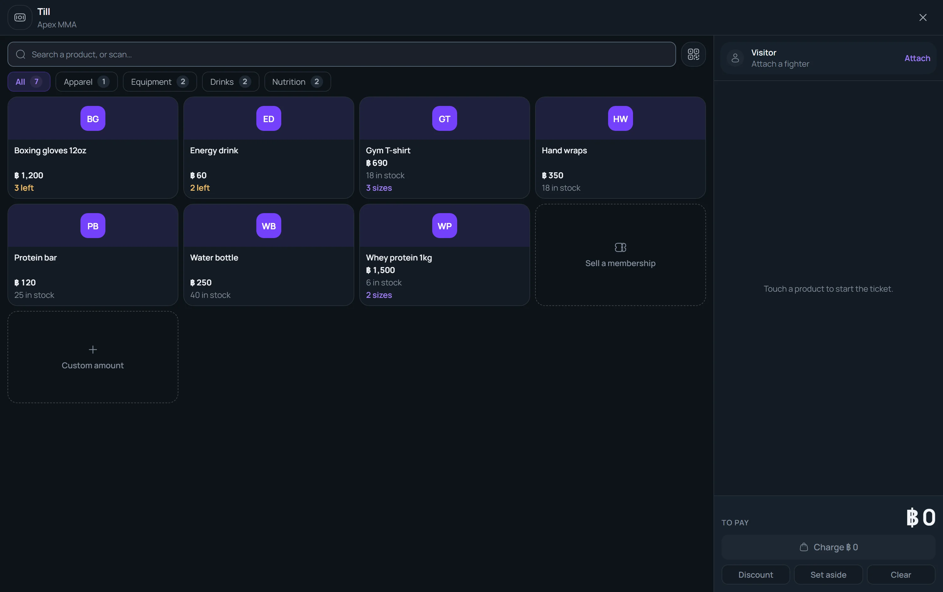Show only Nutrition products

pyautogui.click(x=297, y=82)
